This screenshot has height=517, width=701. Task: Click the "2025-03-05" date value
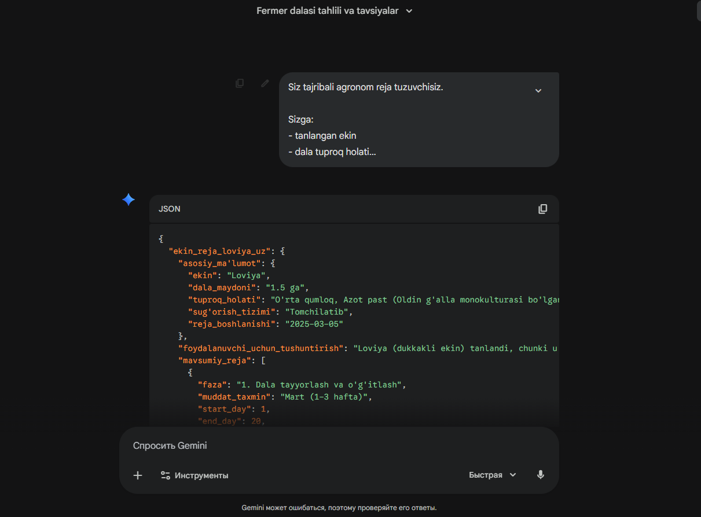click(x=314, y=324)
